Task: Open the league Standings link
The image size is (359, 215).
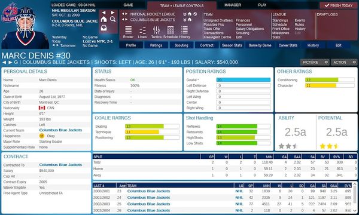Action: click(280, 20)
